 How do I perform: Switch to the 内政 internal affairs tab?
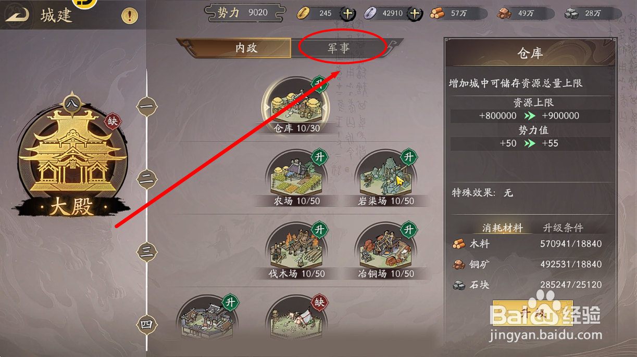point(246,48)
